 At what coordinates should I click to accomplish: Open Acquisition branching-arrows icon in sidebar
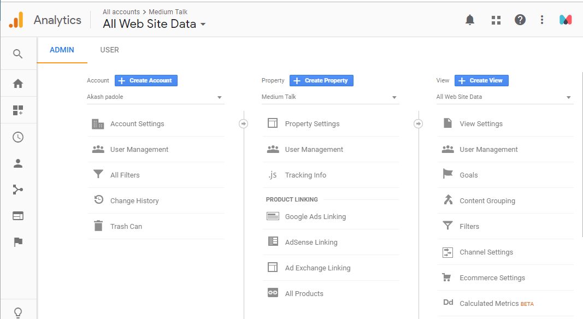pos(18,190)
